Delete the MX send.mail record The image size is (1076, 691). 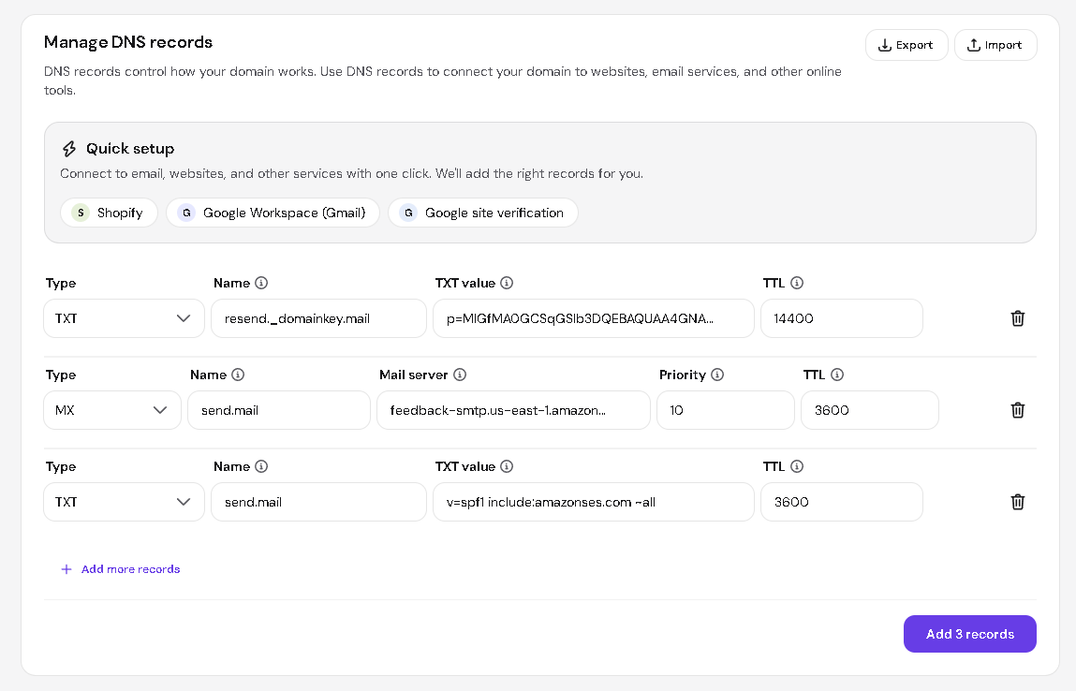(x=1018, y=410)
